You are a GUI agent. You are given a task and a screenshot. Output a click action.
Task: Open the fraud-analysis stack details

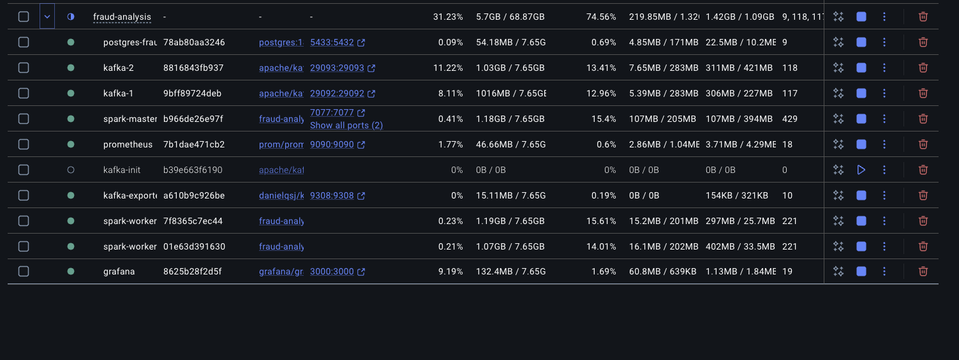(122, 17)
